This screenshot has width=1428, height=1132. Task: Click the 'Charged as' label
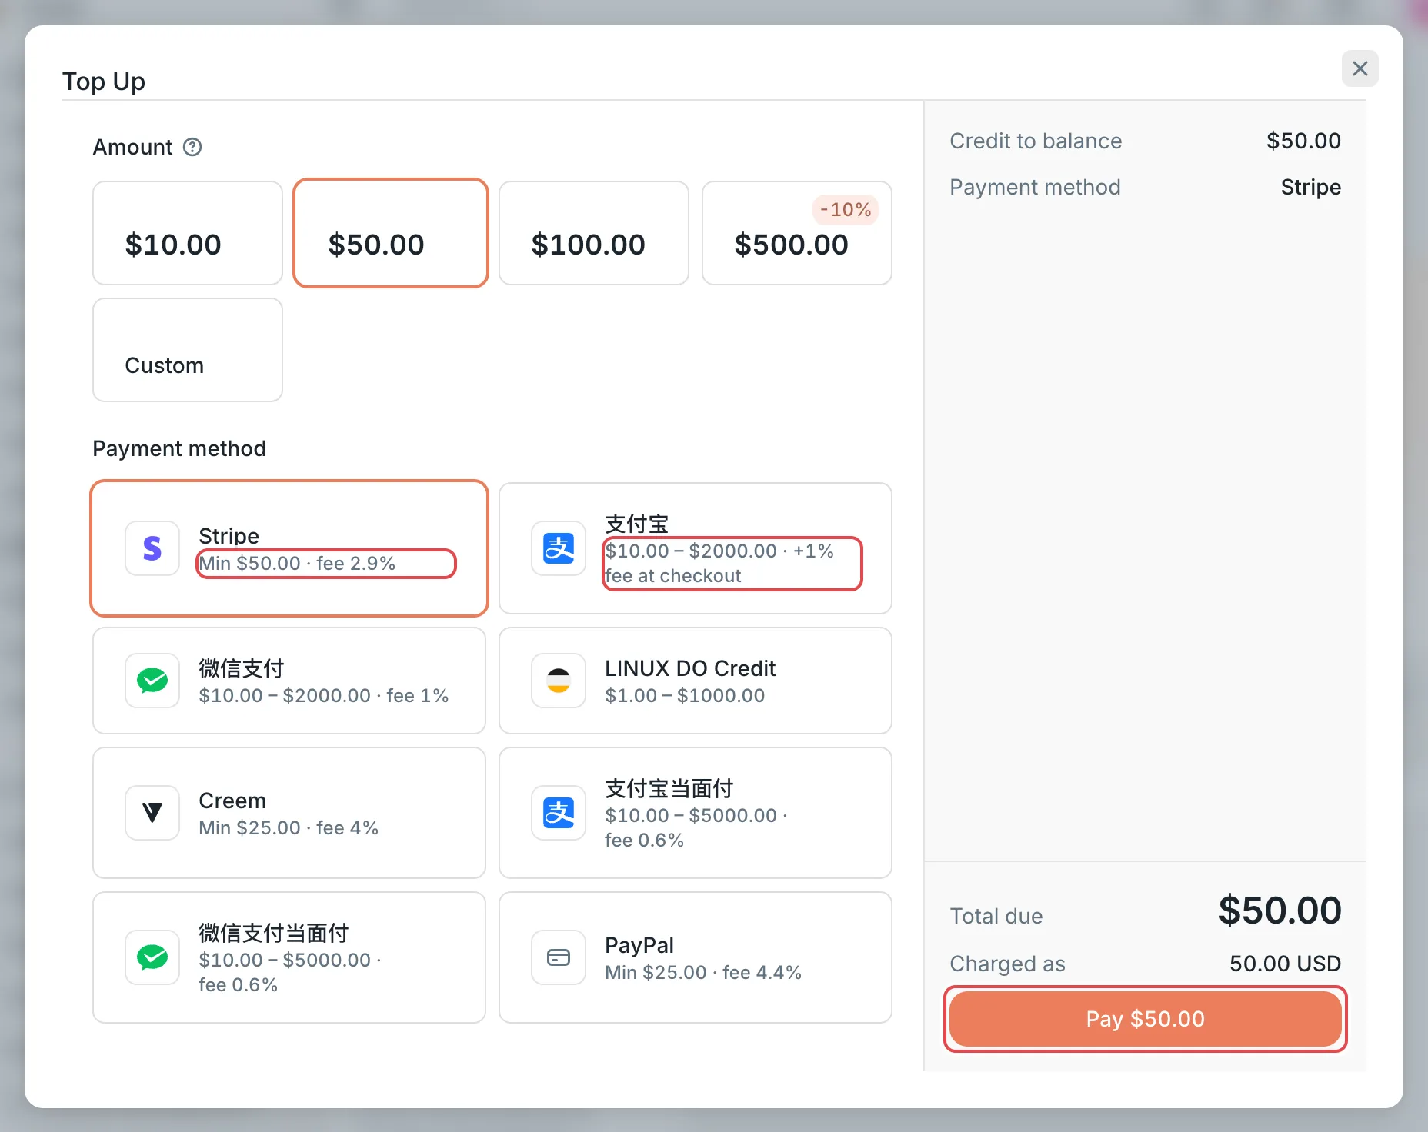tap(1007, 964)
